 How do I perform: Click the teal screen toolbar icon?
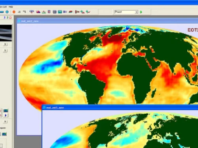[60, 12]
